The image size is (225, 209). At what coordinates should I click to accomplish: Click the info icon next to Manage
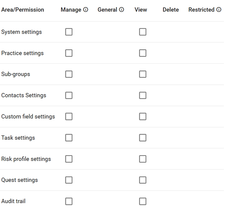tap(86, 10)
